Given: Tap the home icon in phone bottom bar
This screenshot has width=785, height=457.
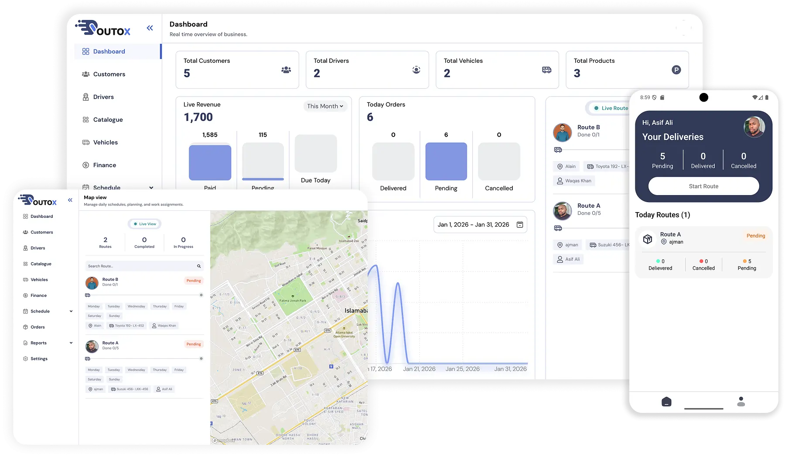Looking at the screenshot, I should coord(666,402).
